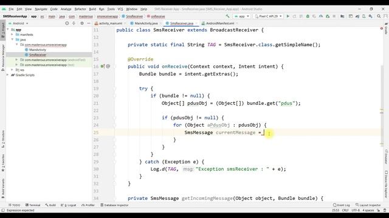The image size is (389, 218).
Task: Select SmsReceiver in the project tree
Action: tap(38, 55)
